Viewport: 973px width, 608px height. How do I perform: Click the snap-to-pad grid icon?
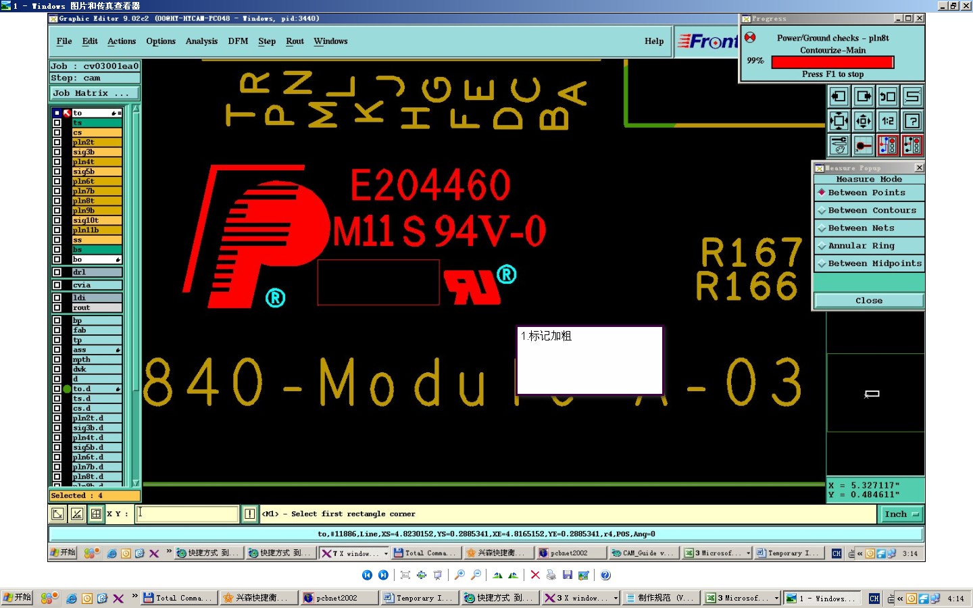click(864, 145)
